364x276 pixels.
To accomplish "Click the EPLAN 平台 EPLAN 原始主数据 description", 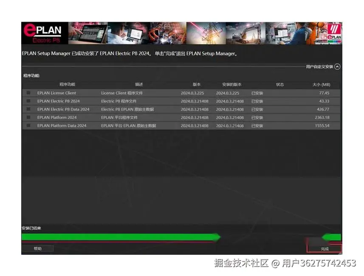I will tap(128, 125).
